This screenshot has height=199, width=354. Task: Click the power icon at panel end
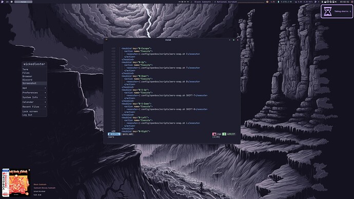pos(352,2)
